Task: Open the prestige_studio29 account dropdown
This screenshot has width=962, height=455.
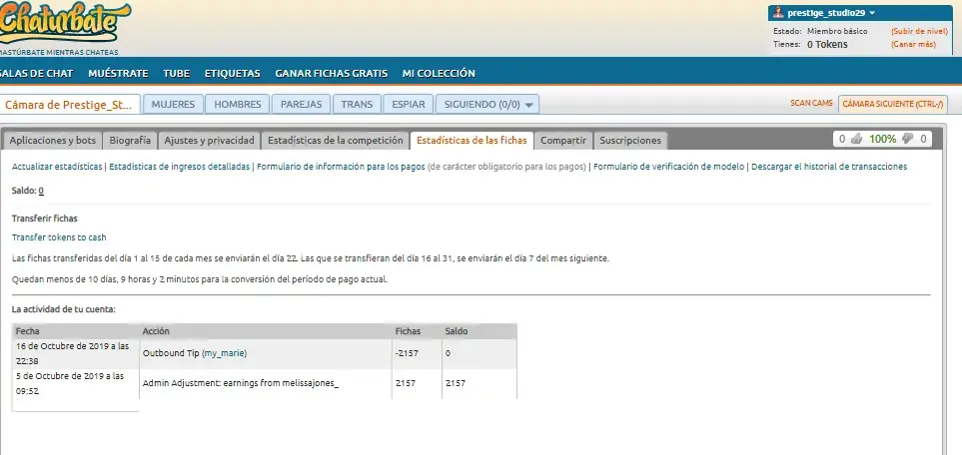Action: [831, 13]
